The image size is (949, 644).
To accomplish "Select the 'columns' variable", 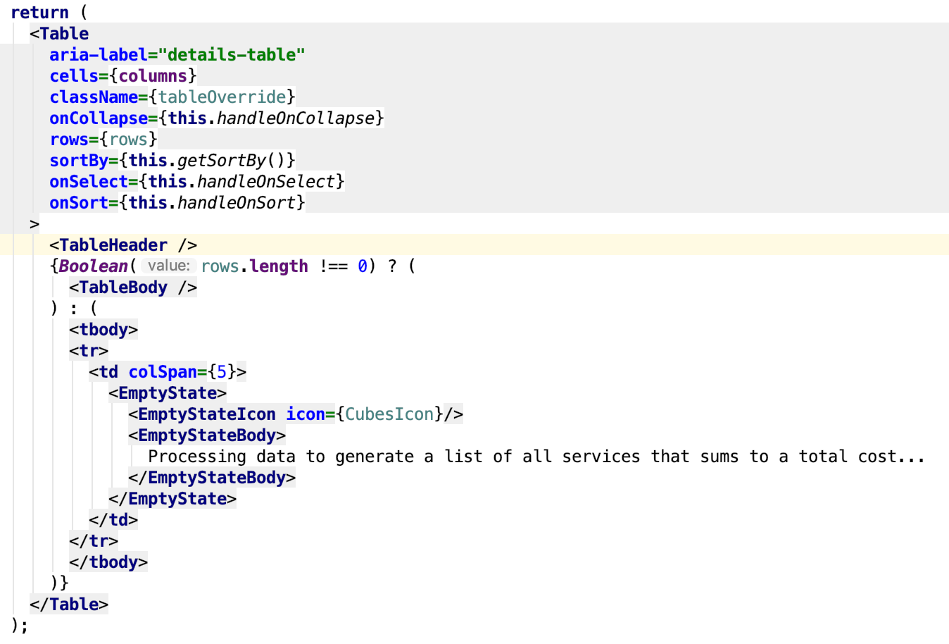I will click(x=153, y=76).
